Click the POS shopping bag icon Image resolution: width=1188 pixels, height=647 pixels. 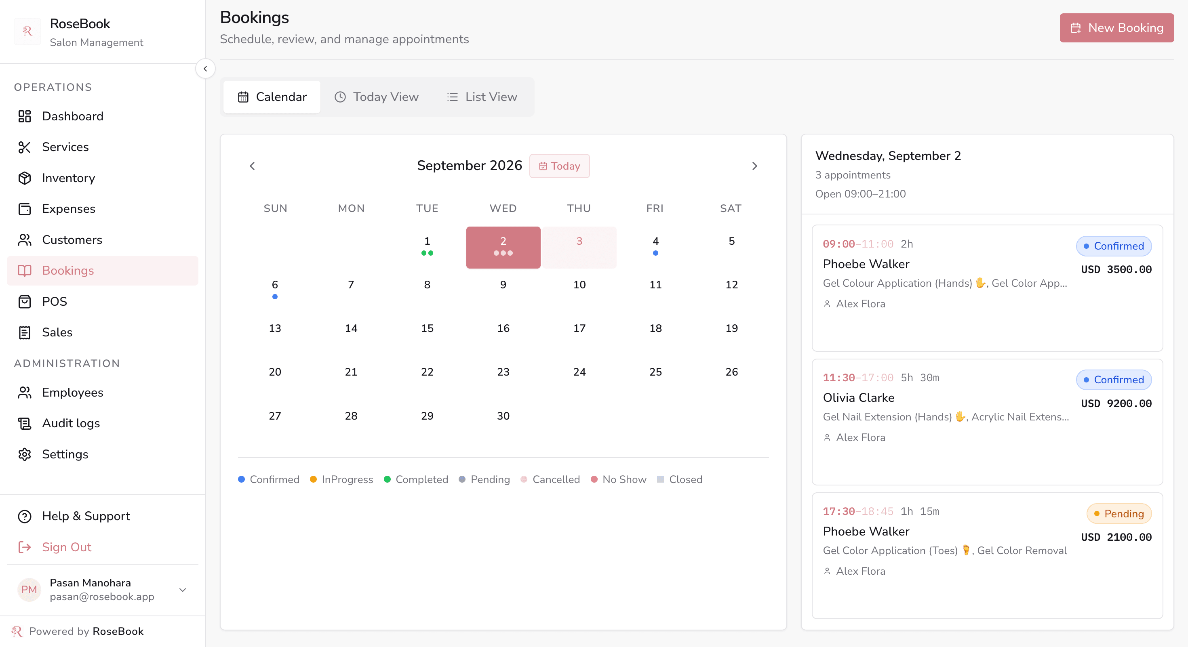[24, 301]
